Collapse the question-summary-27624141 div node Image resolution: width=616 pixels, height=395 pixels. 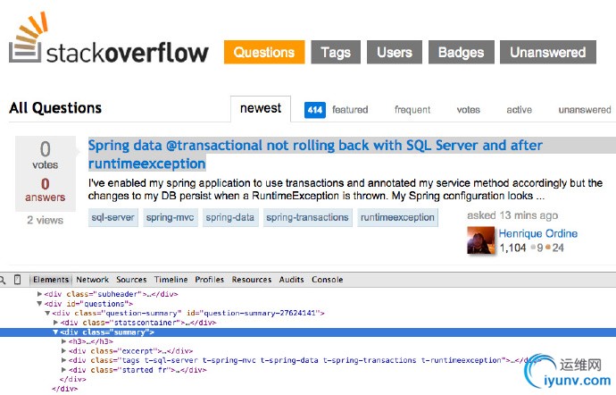tap(47, 313)
